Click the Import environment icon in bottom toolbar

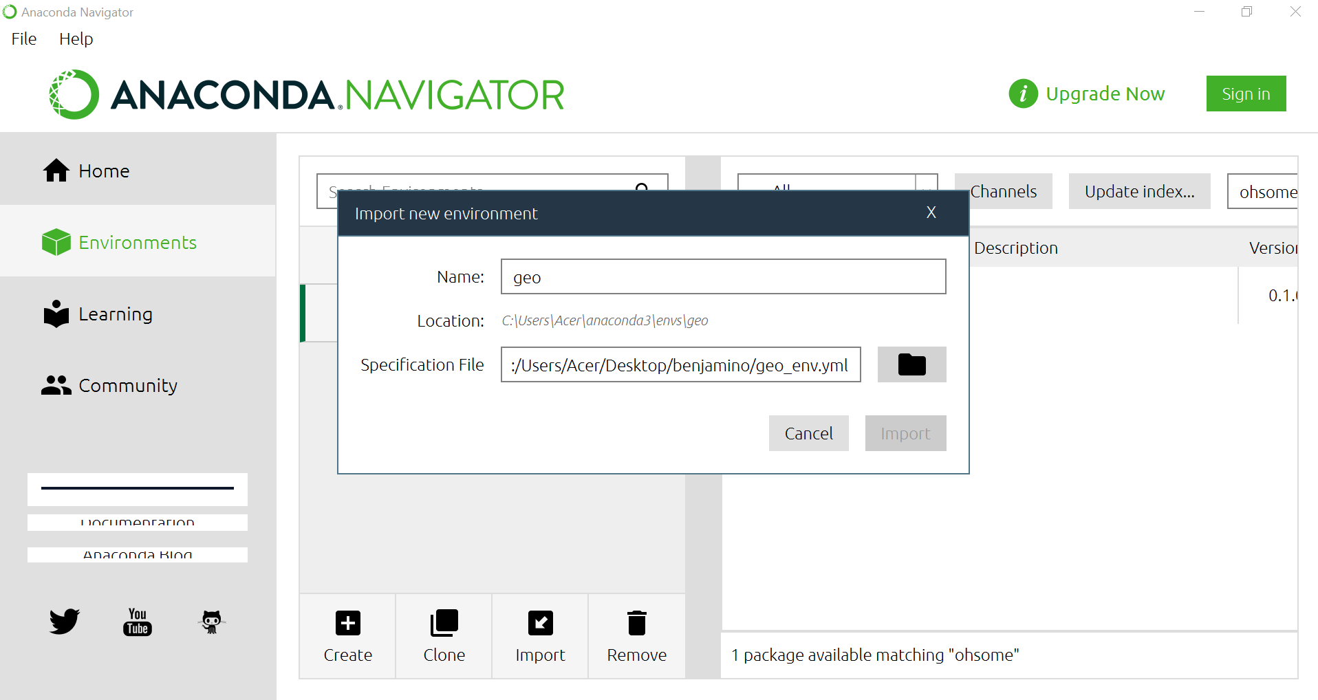[x=541, y=623]
